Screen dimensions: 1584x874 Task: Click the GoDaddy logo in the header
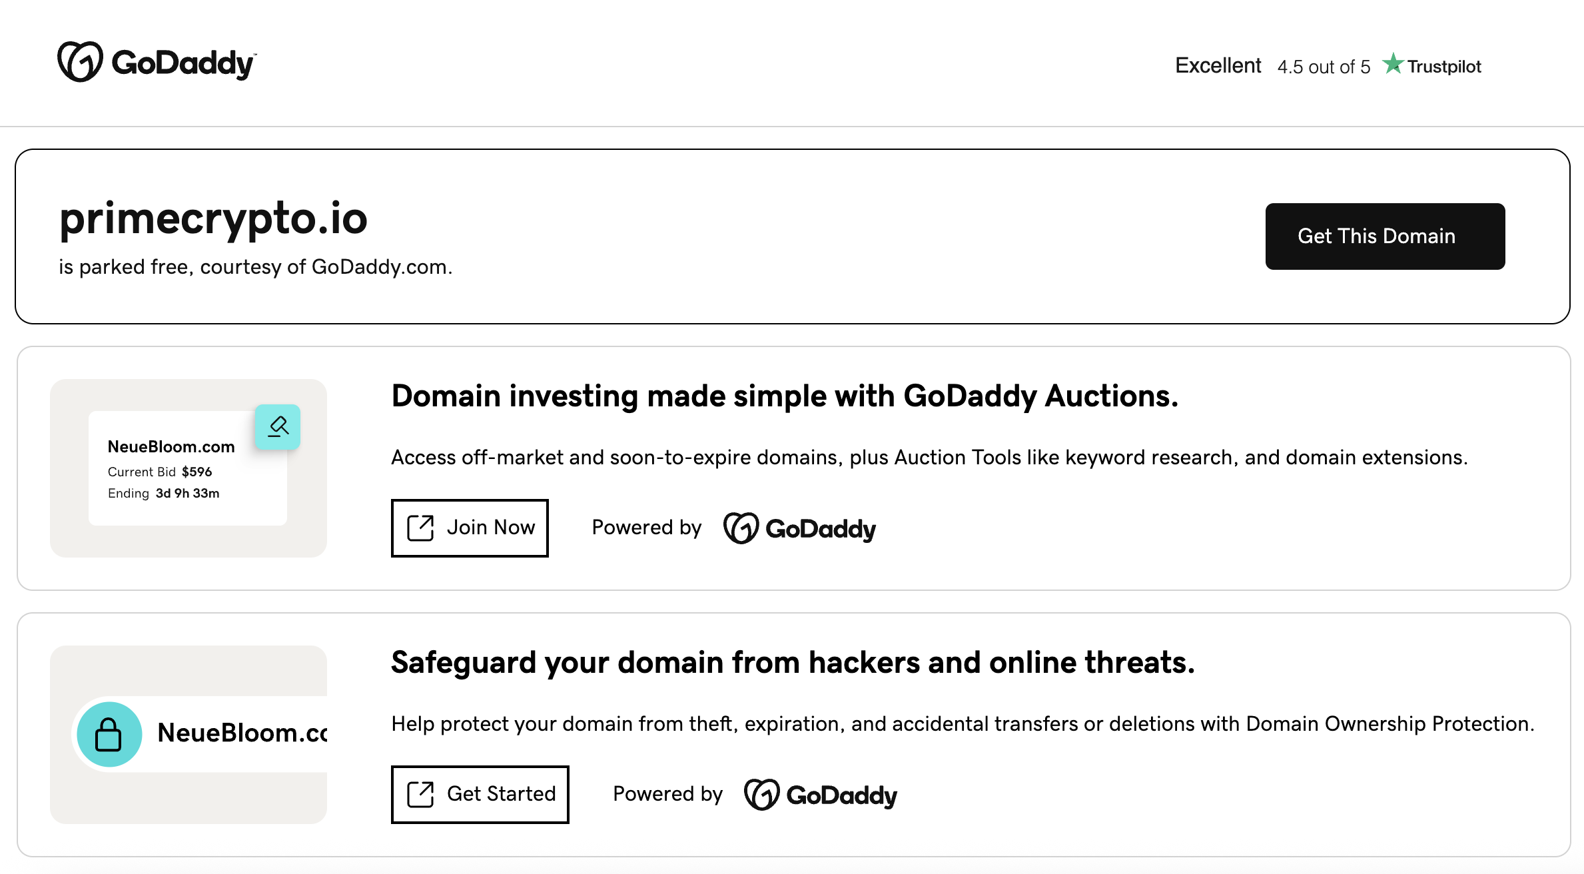pos(157,63)
